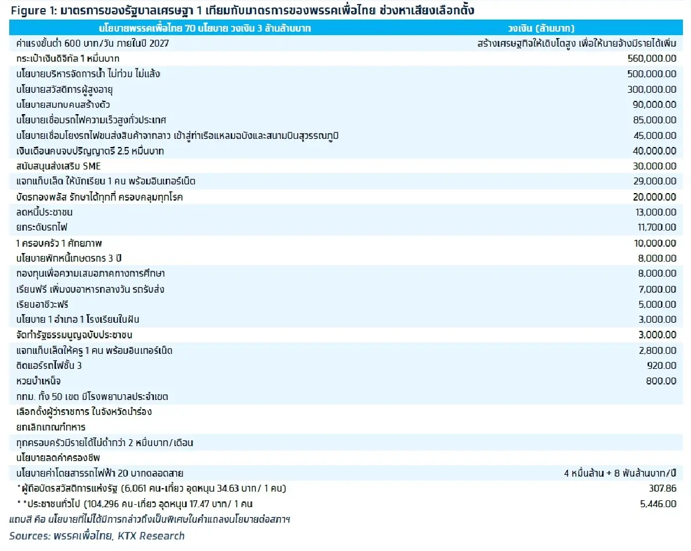Screen dimensions: 691x551
Task: Click the "307.86" amount
Action: (662, 489)
